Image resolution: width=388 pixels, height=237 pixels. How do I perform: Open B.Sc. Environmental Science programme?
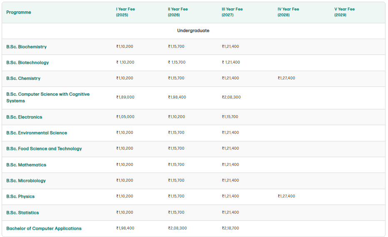37,133
